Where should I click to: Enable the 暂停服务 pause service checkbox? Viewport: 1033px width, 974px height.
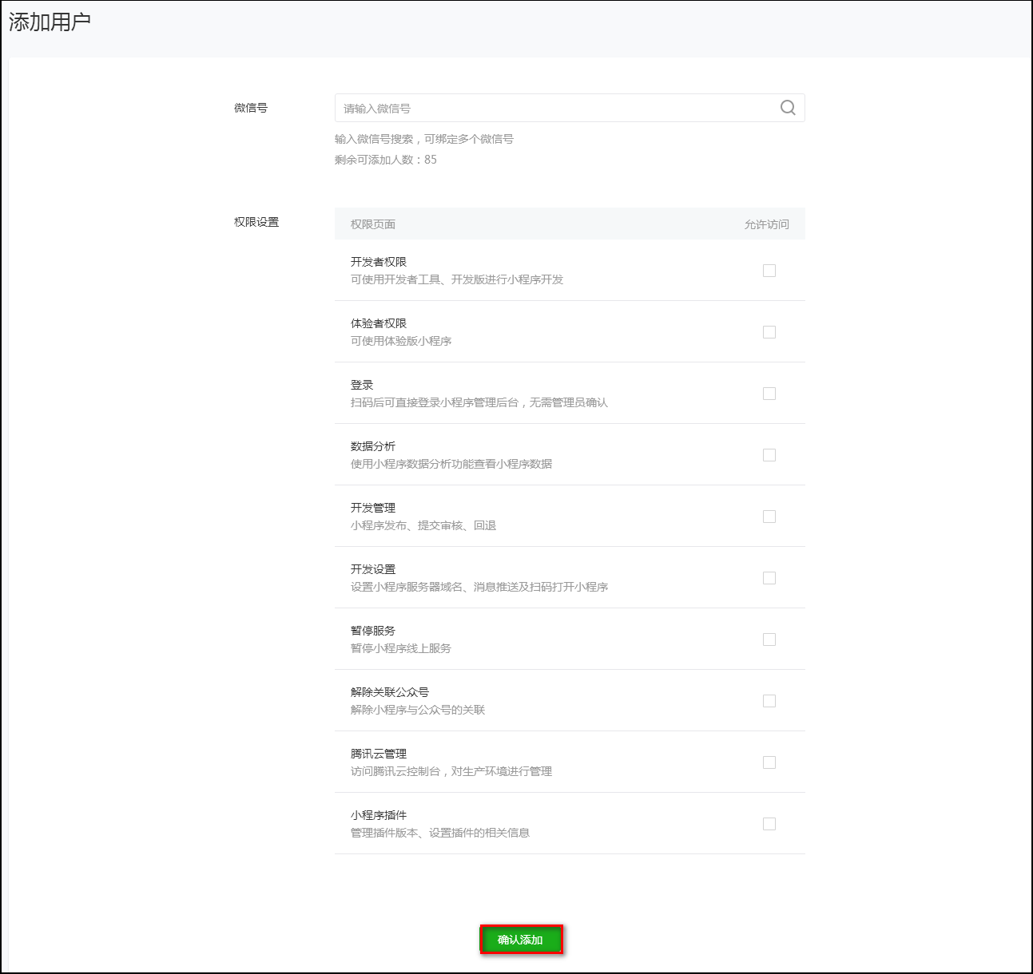coord(769,639)
